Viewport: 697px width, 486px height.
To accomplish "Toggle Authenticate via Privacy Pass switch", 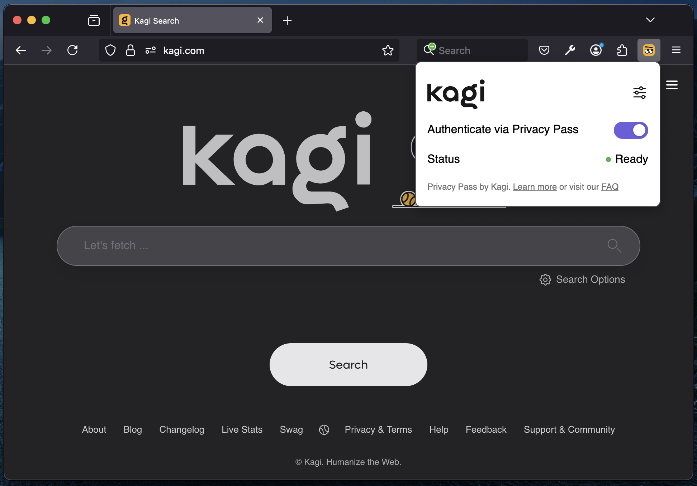I will click(x=631, y=130).
